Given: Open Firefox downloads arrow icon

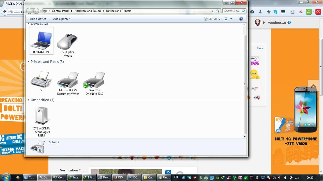Looking at the screenshot, I should (x=260, y=12).
